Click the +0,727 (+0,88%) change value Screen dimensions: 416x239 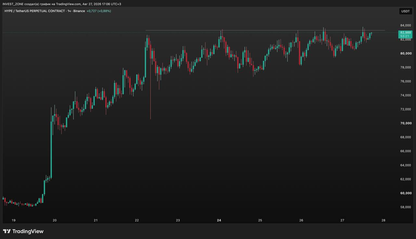click(x=99, y=11)
